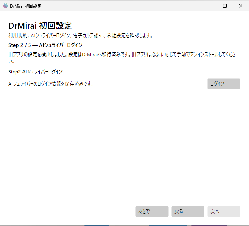This screenshot has height=226, width=249.
Task: Click the ログイン button
Action: click(x=223, y=84)
